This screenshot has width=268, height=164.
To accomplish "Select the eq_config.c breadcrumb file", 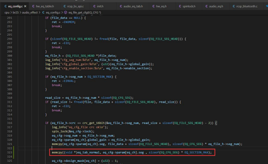I will coord(53,12).
